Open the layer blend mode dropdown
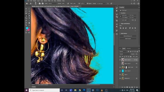The height and width of the screenshot is (92, 164). [x=125, y=54]
